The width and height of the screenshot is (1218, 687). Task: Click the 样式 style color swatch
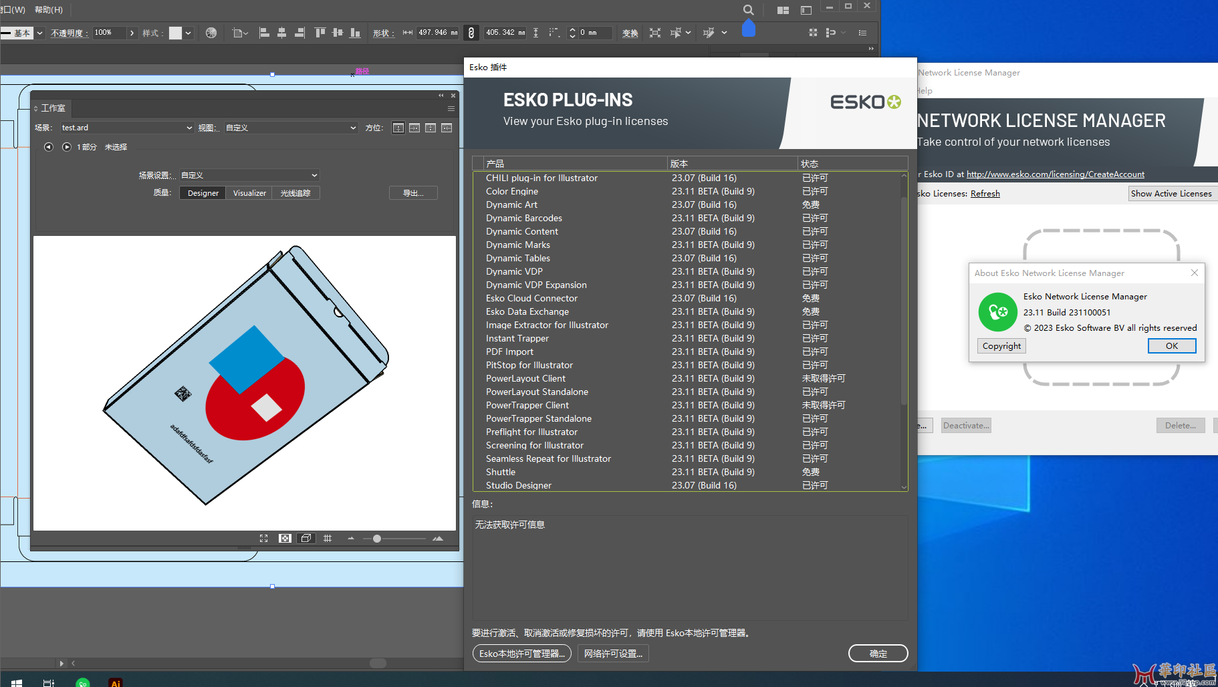[175, 33]
